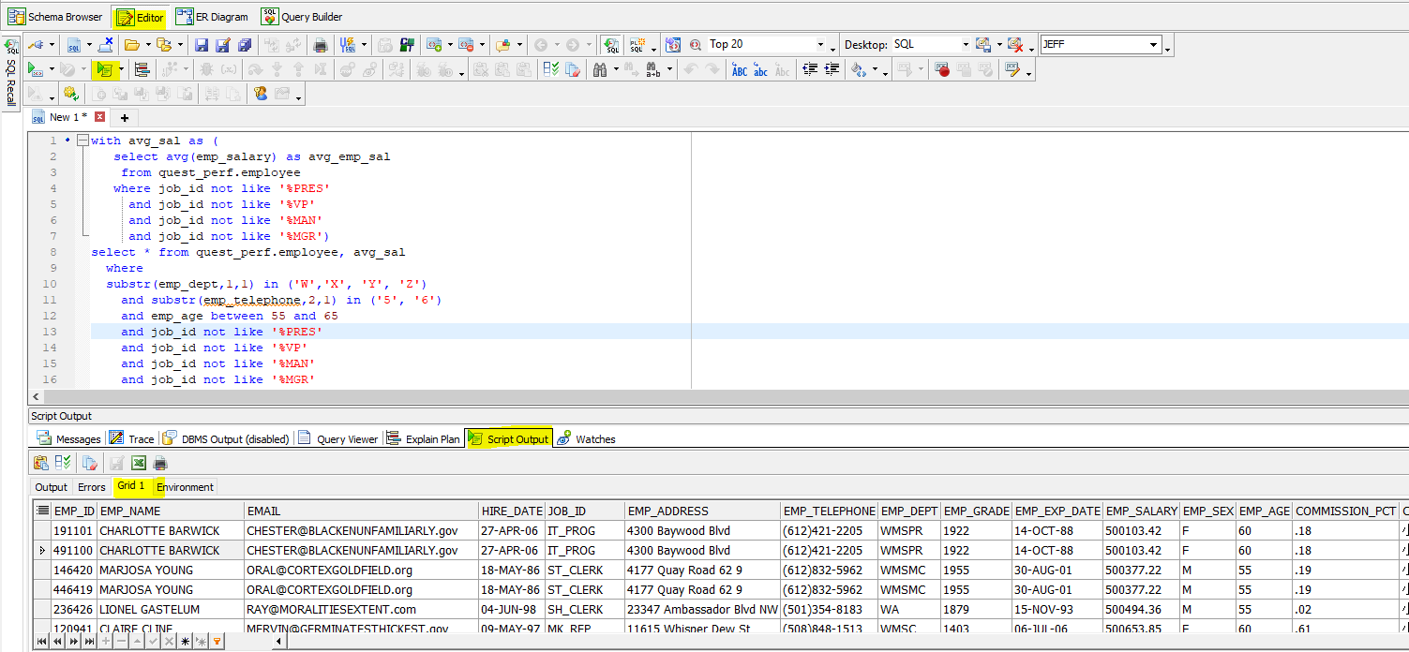This screenshot has width=1409, height=652.
Task: Click the HIRE_DATE column header
Action: 512,511
